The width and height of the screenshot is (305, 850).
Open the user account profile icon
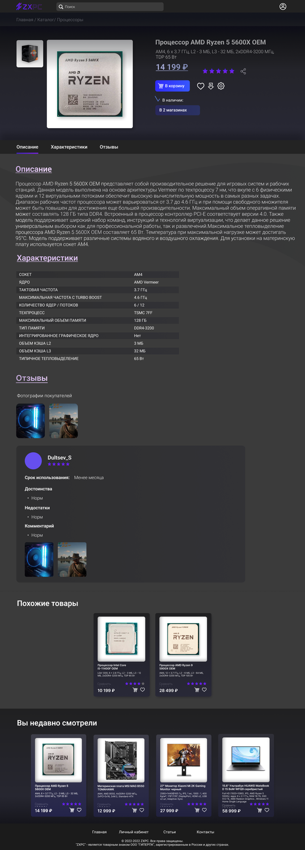click(x=283, y=7)
